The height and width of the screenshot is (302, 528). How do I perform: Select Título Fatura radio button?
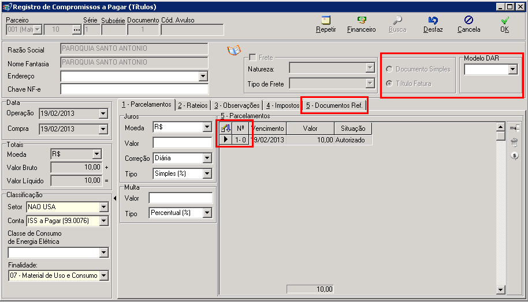(x=389, y=84)
